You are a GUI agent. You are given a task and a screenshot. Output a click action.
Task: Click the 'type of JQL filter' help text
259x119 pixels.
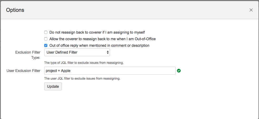pyautogui.click(x=84, y=63)
